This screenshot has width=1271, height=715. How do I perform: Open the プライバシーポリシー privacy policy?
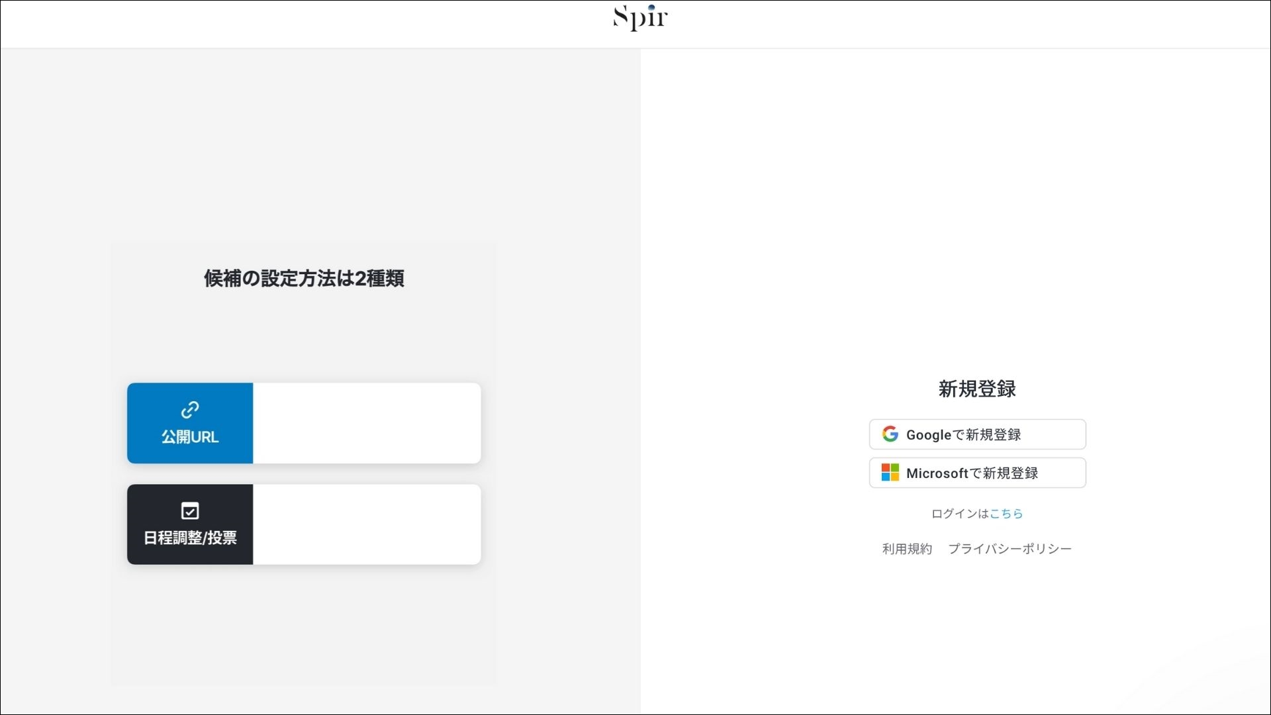click(1009, 548)
